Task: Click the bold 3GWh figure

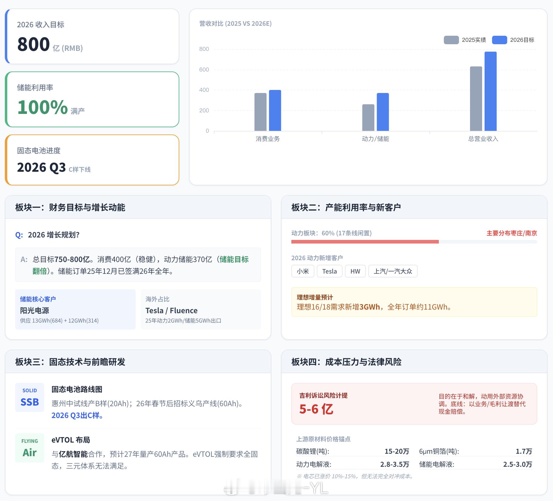Action: [x=369, y=307]
